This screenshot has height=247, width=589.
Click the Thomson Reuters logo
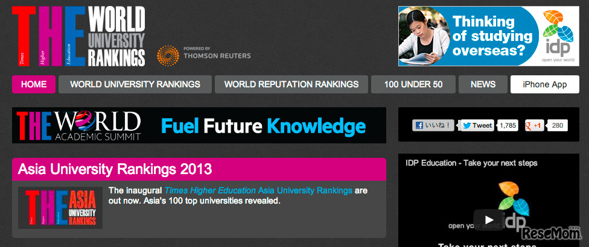pos(203,55)
